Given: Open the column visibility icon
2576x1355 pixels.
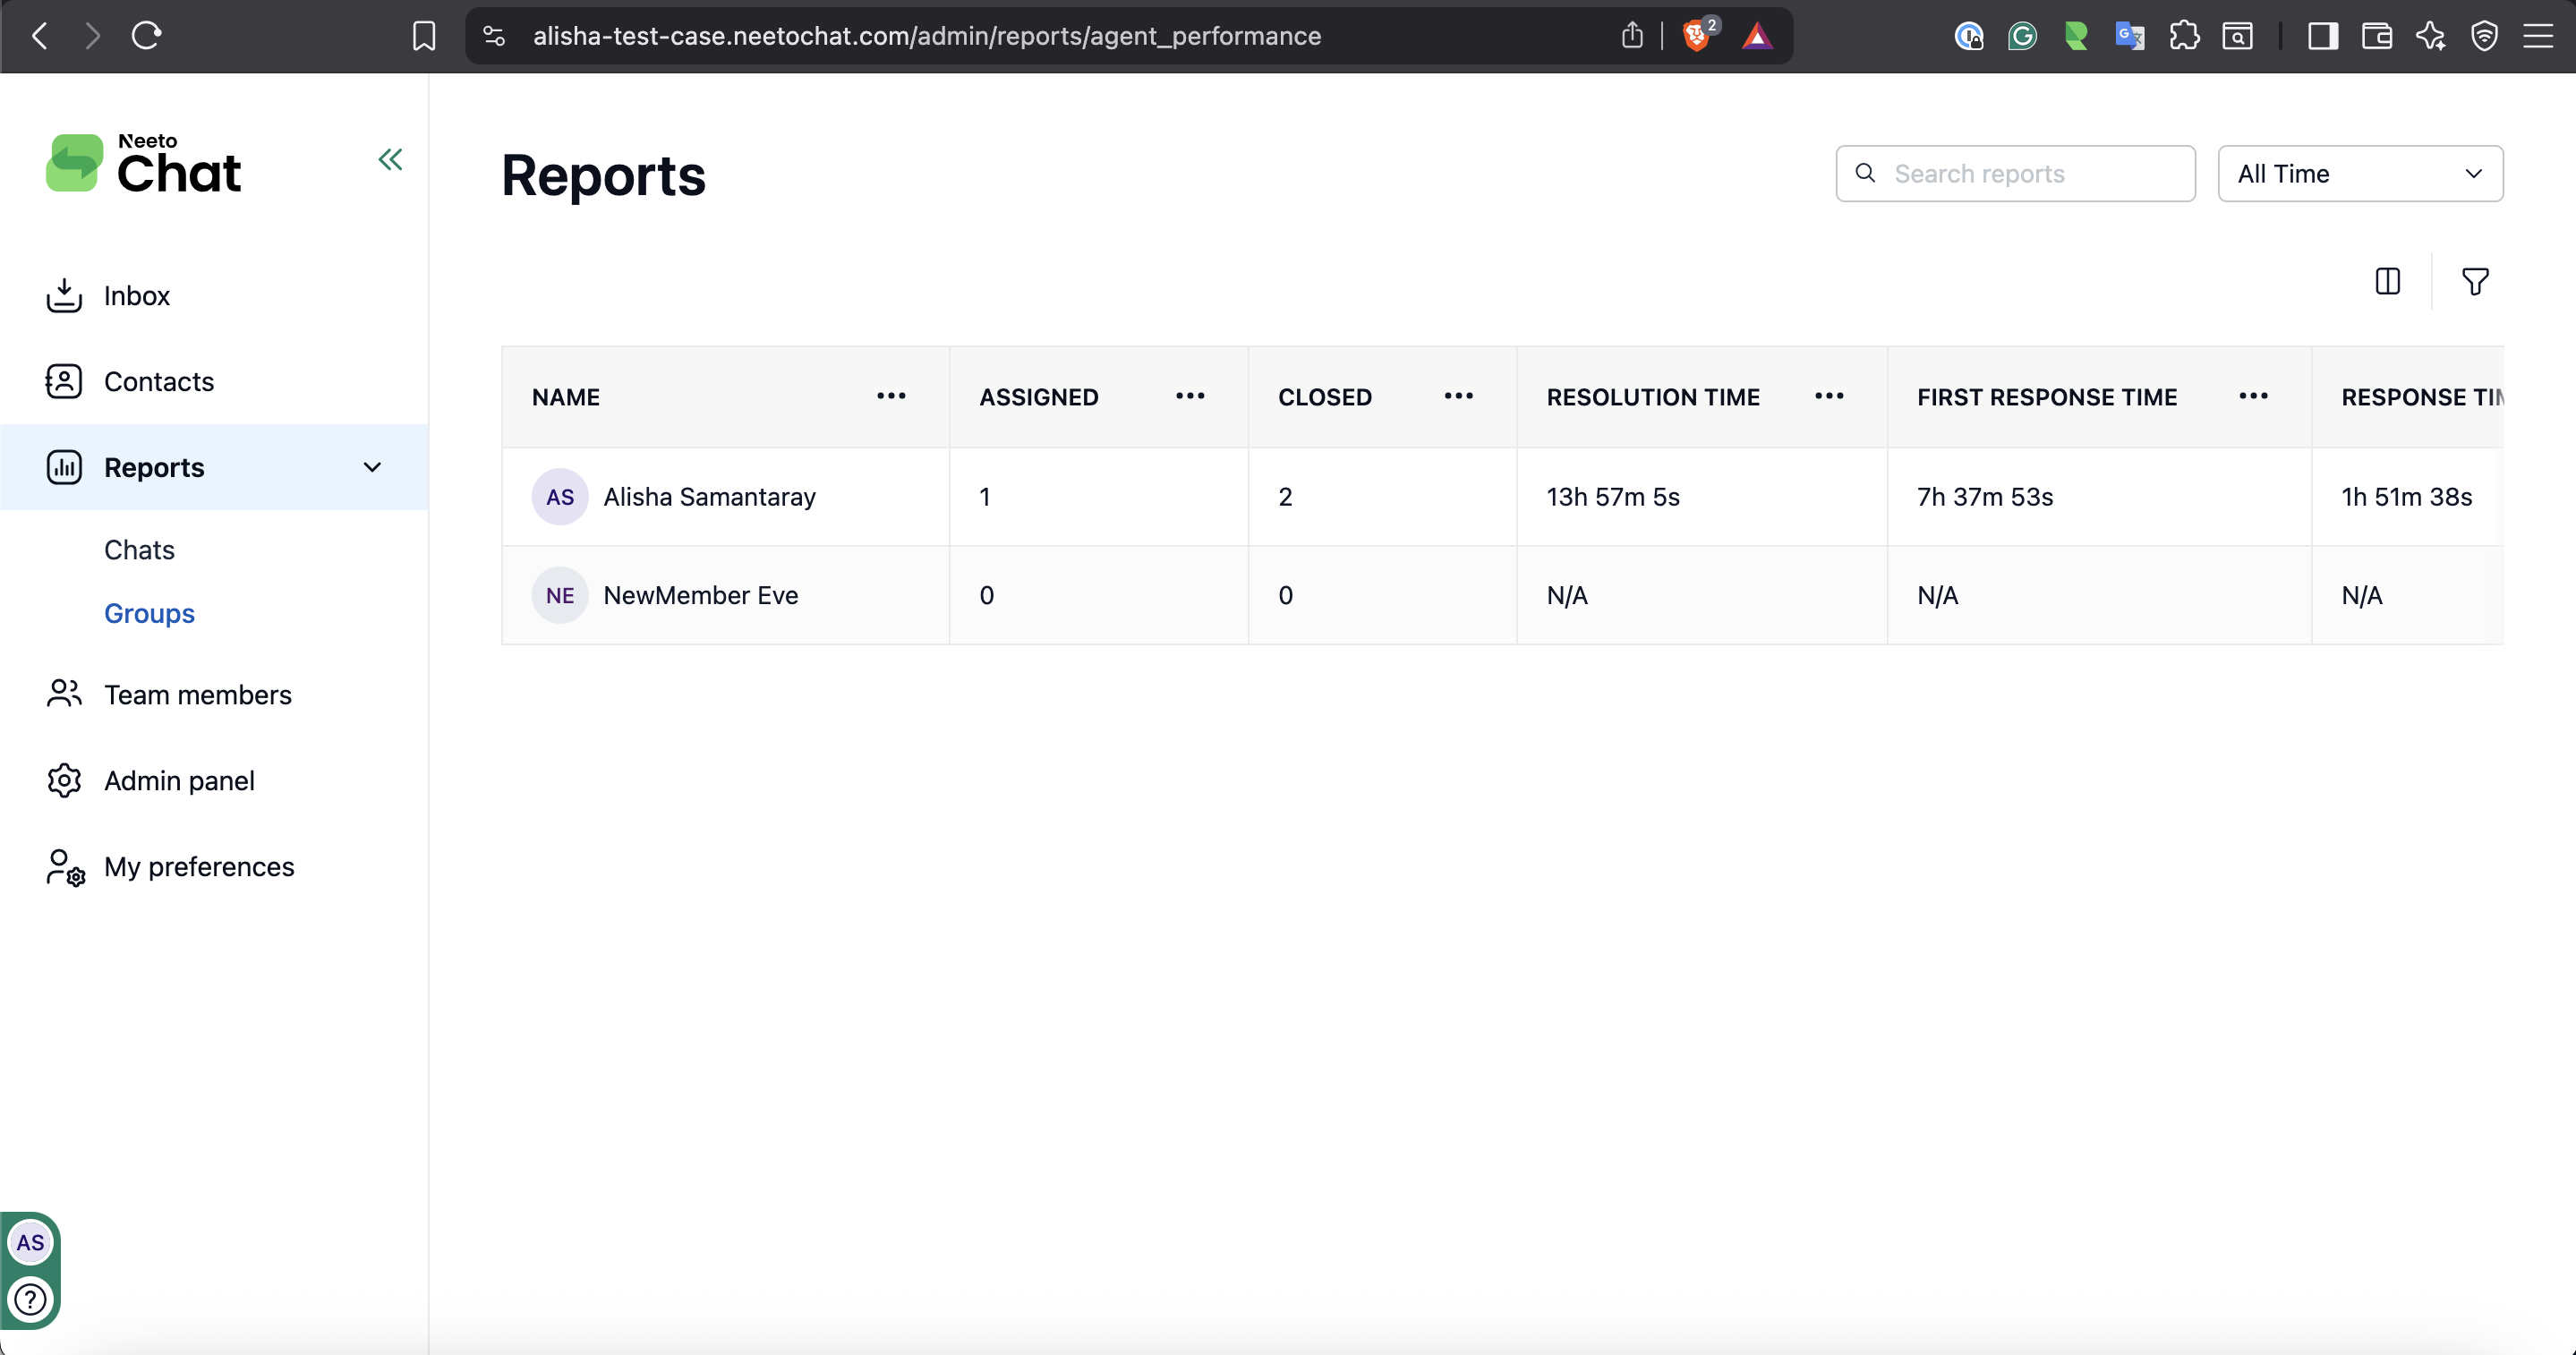Looking at the screenshot, I should point(2387,281).
